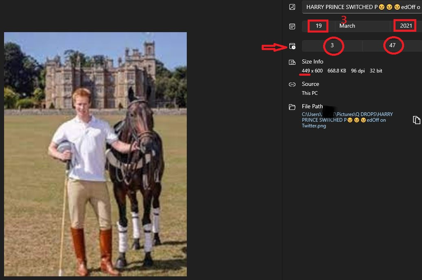Image resolution: width=422 pixels, height=280 pixels.
Task: Click the clock time icon
Action: click(292, 46)
